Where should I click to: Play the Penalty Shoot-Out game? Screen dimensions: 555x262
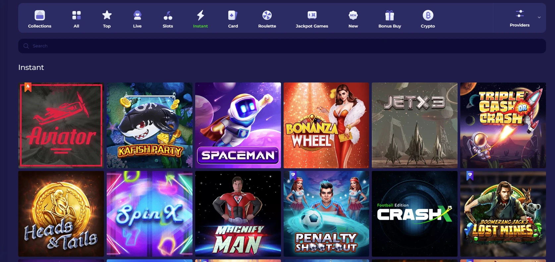click(x=326, y=214)
